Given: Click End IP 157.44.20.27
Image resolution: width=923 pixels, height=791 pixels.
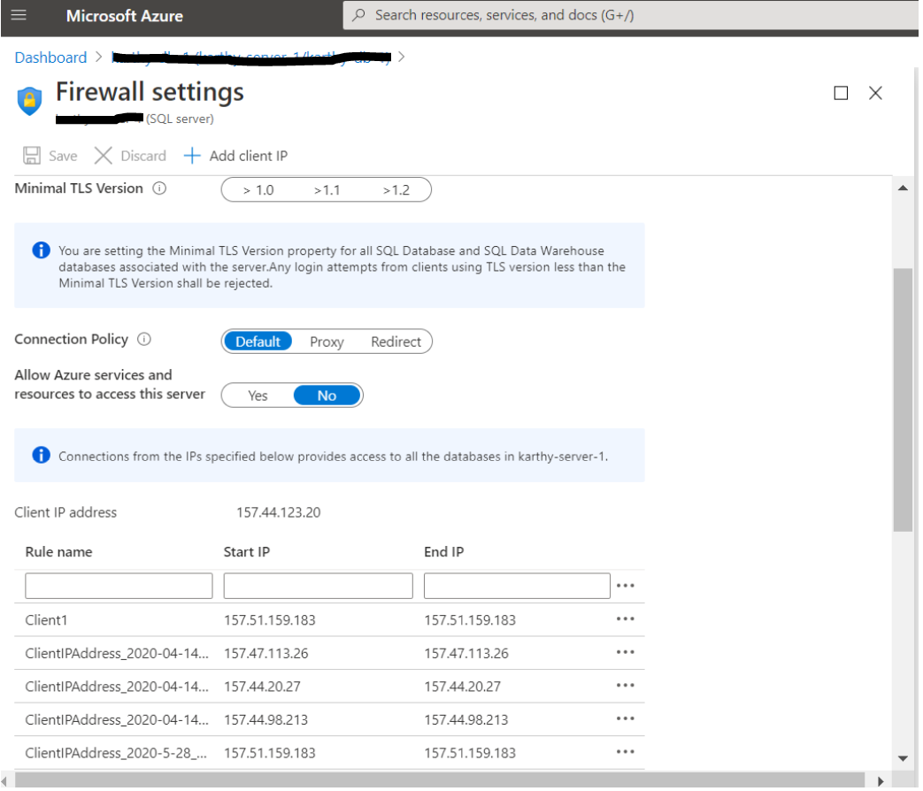Looking at the screenshot, I should (x=463, y=687).
